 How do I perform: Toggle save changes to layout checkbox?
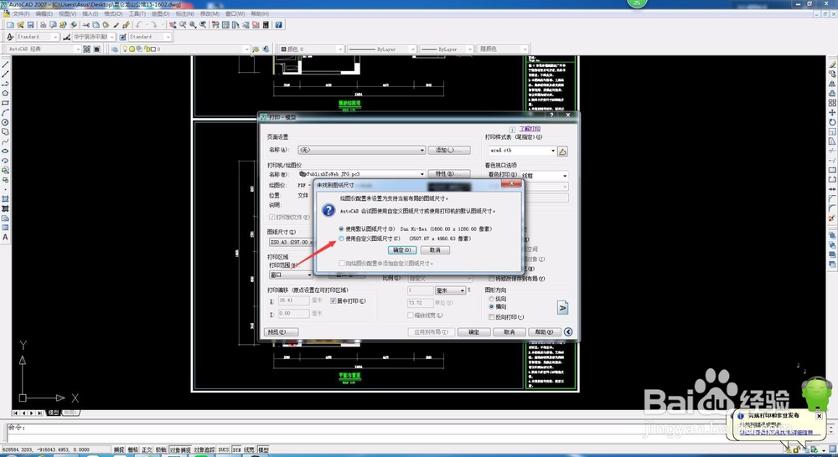(492, 279)
